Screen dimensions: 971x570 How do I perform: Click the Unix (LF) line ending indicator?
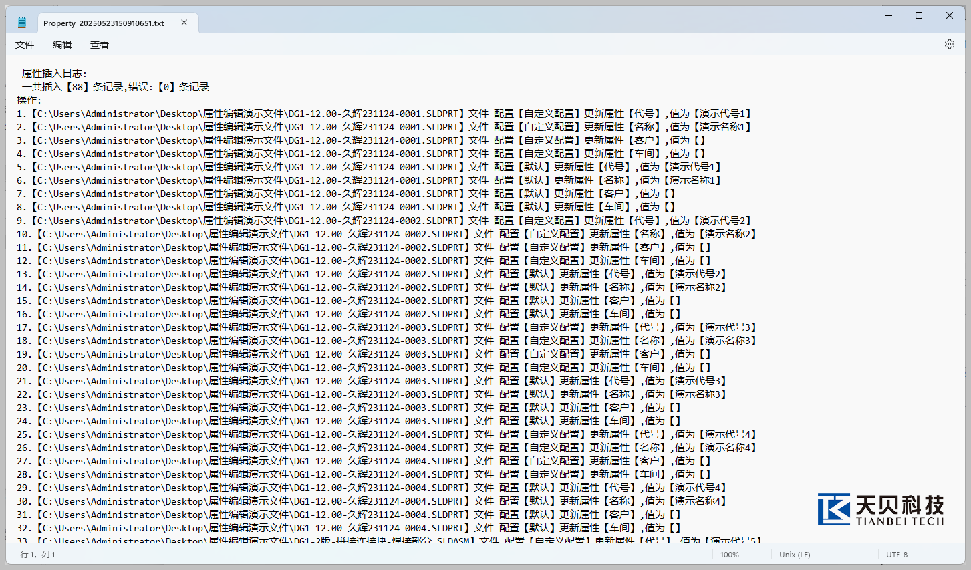795,555
